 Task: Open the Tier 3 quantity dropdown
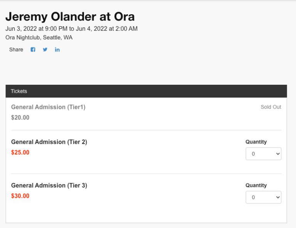(x=263, y=197)
